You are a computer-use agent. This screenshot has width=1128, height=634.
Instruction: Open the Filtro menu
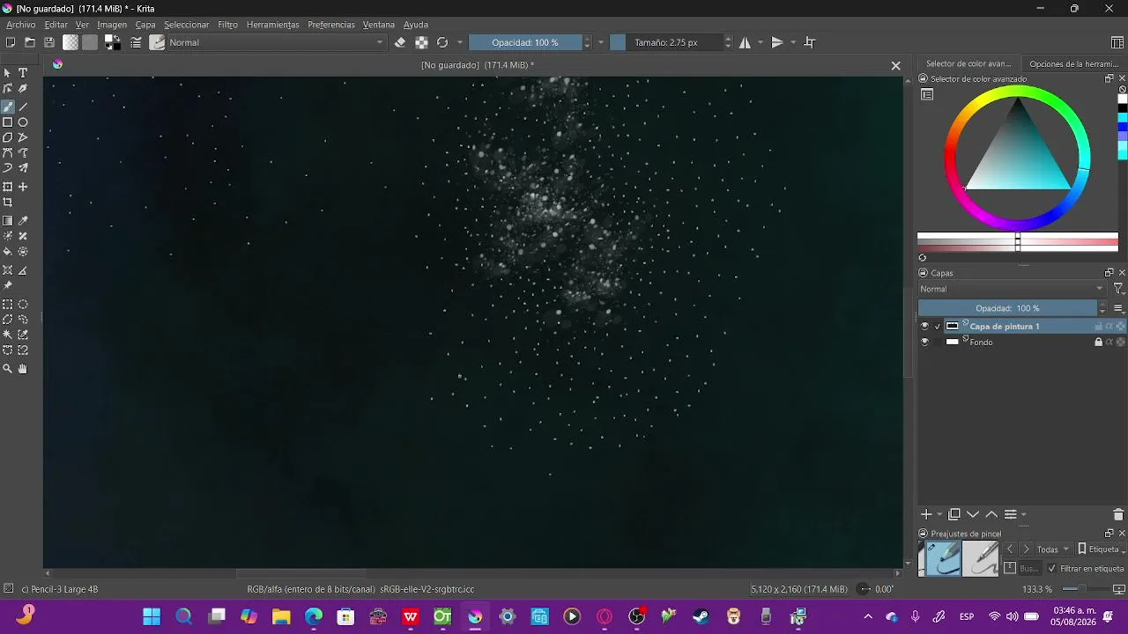(227, 25)
